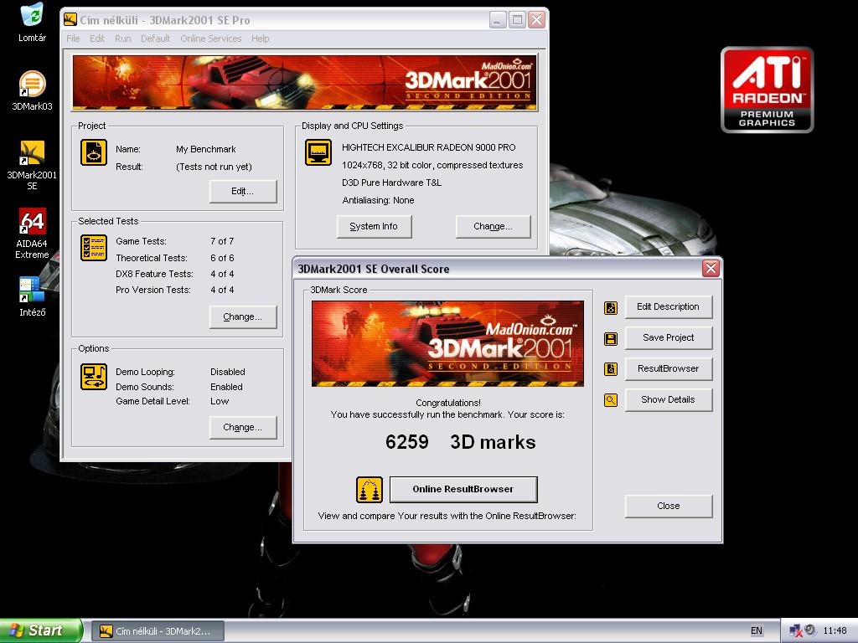
Task: Open the AIDA64 Extreme desktop shortcut
Action: [x=32, y=234]
